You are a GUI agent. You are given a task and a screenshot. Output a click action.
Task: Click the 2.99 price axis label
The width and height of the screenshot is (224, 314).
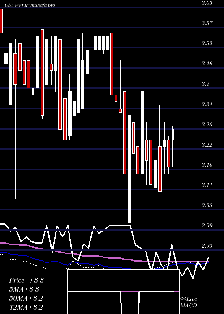[x=207, y=226]
